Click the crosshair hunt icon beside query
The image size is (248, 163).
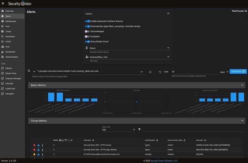(x=150, y=72)
